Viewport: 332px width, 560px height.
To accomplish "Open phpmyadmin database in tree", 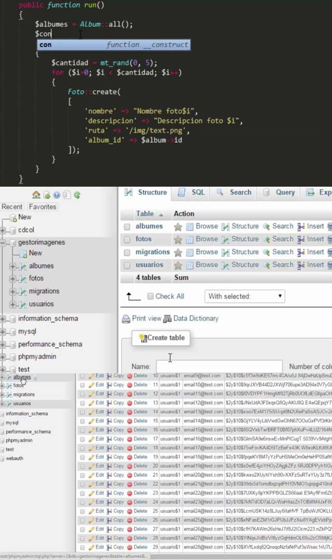I will 37,357.
